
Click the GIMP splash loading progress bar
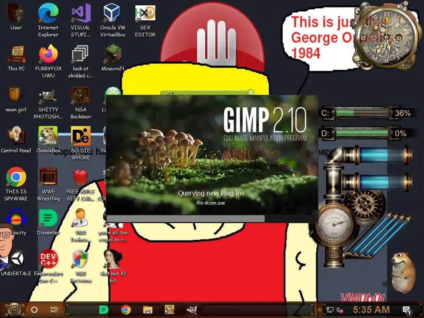(x=212, y=219)
